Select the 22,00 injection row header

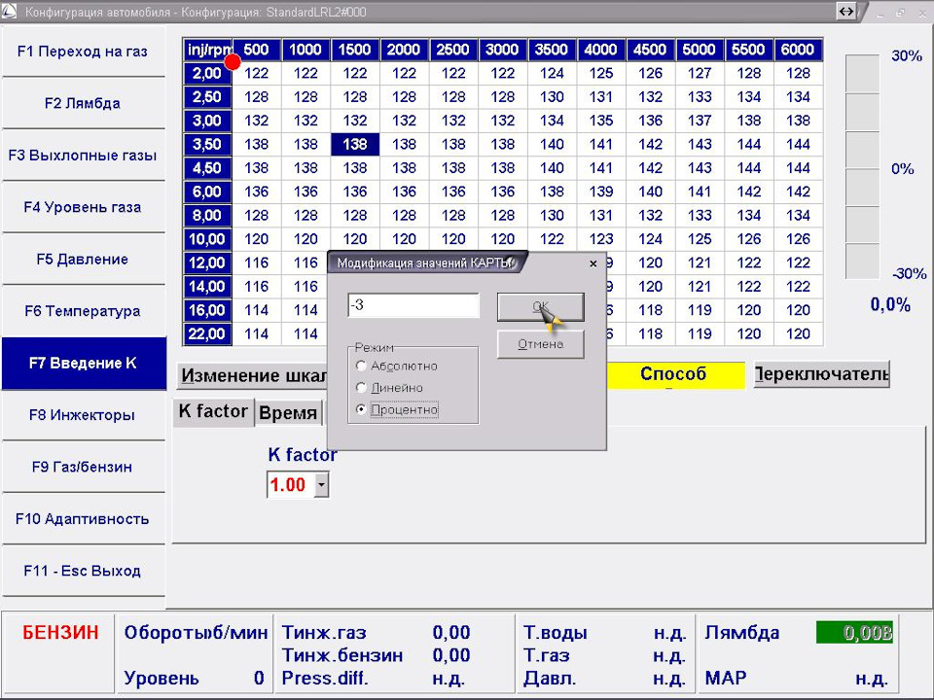[x=207, y=333]
